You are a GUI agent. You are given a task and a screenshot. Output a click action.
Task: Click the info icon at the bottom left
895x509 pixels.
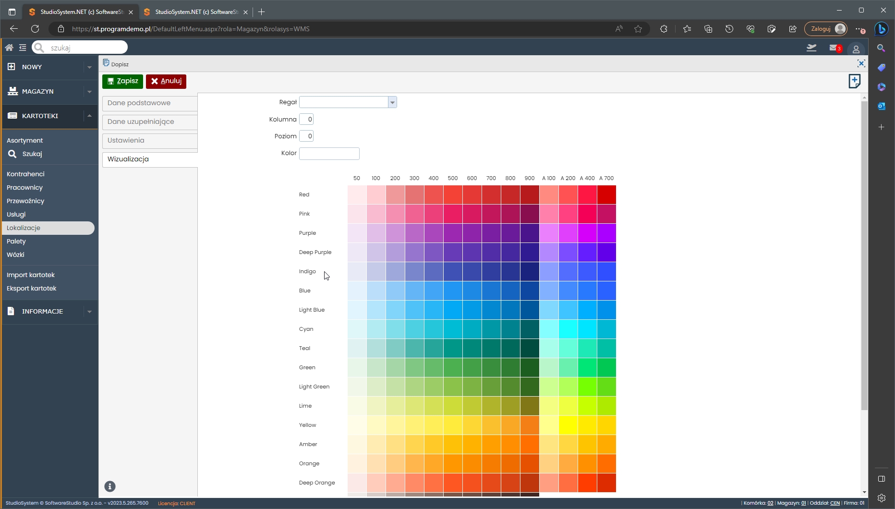click(110, 486)
